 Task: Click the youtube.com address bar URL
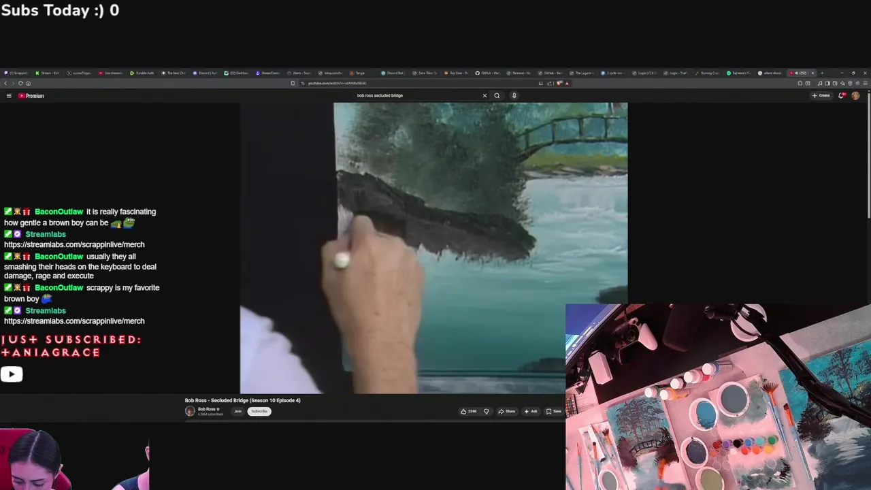(x=338, y=83)
